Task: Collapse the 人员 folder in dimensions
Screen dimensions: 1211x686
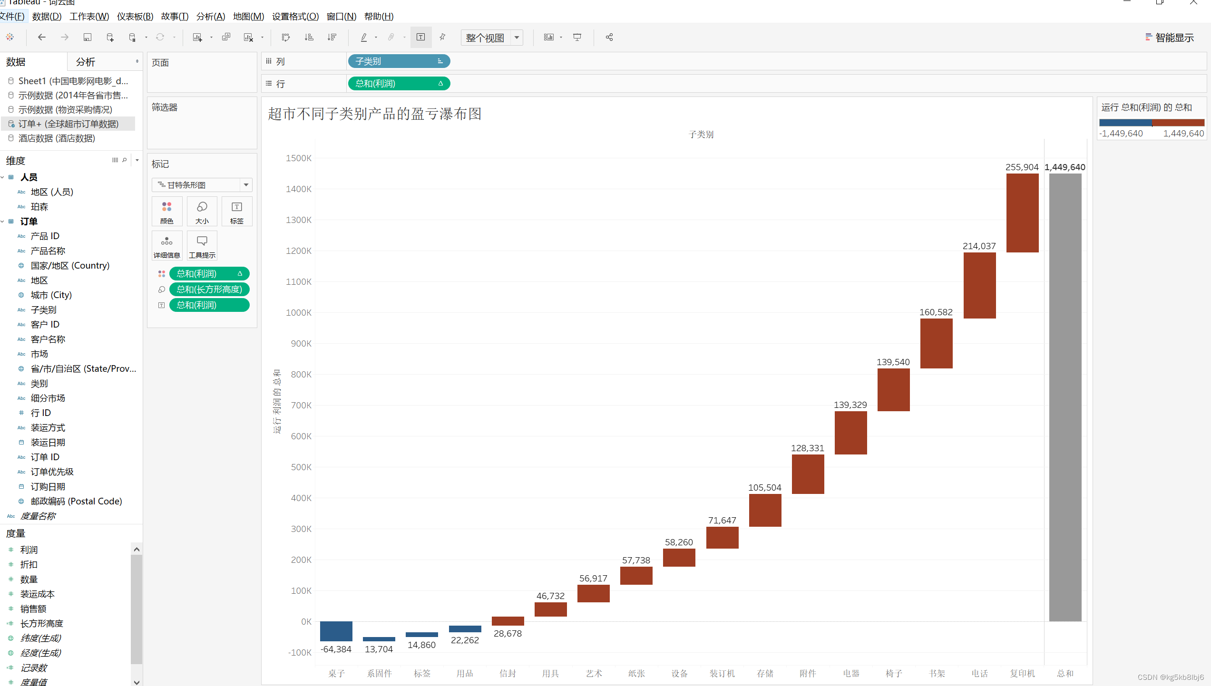Action: (x=2, y=177)
